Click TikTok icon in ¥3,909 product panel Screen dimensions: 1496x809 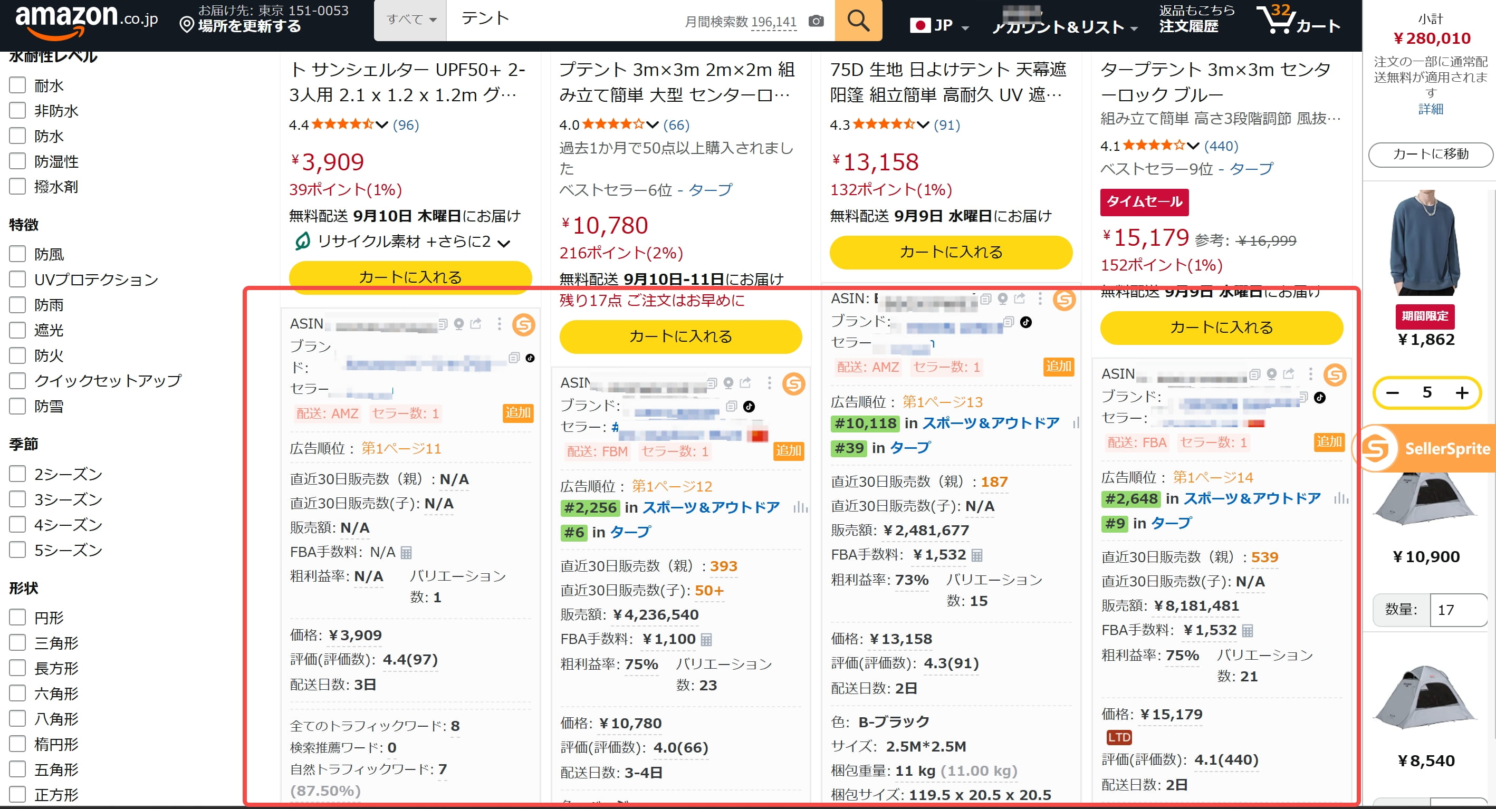click(530, 358)
